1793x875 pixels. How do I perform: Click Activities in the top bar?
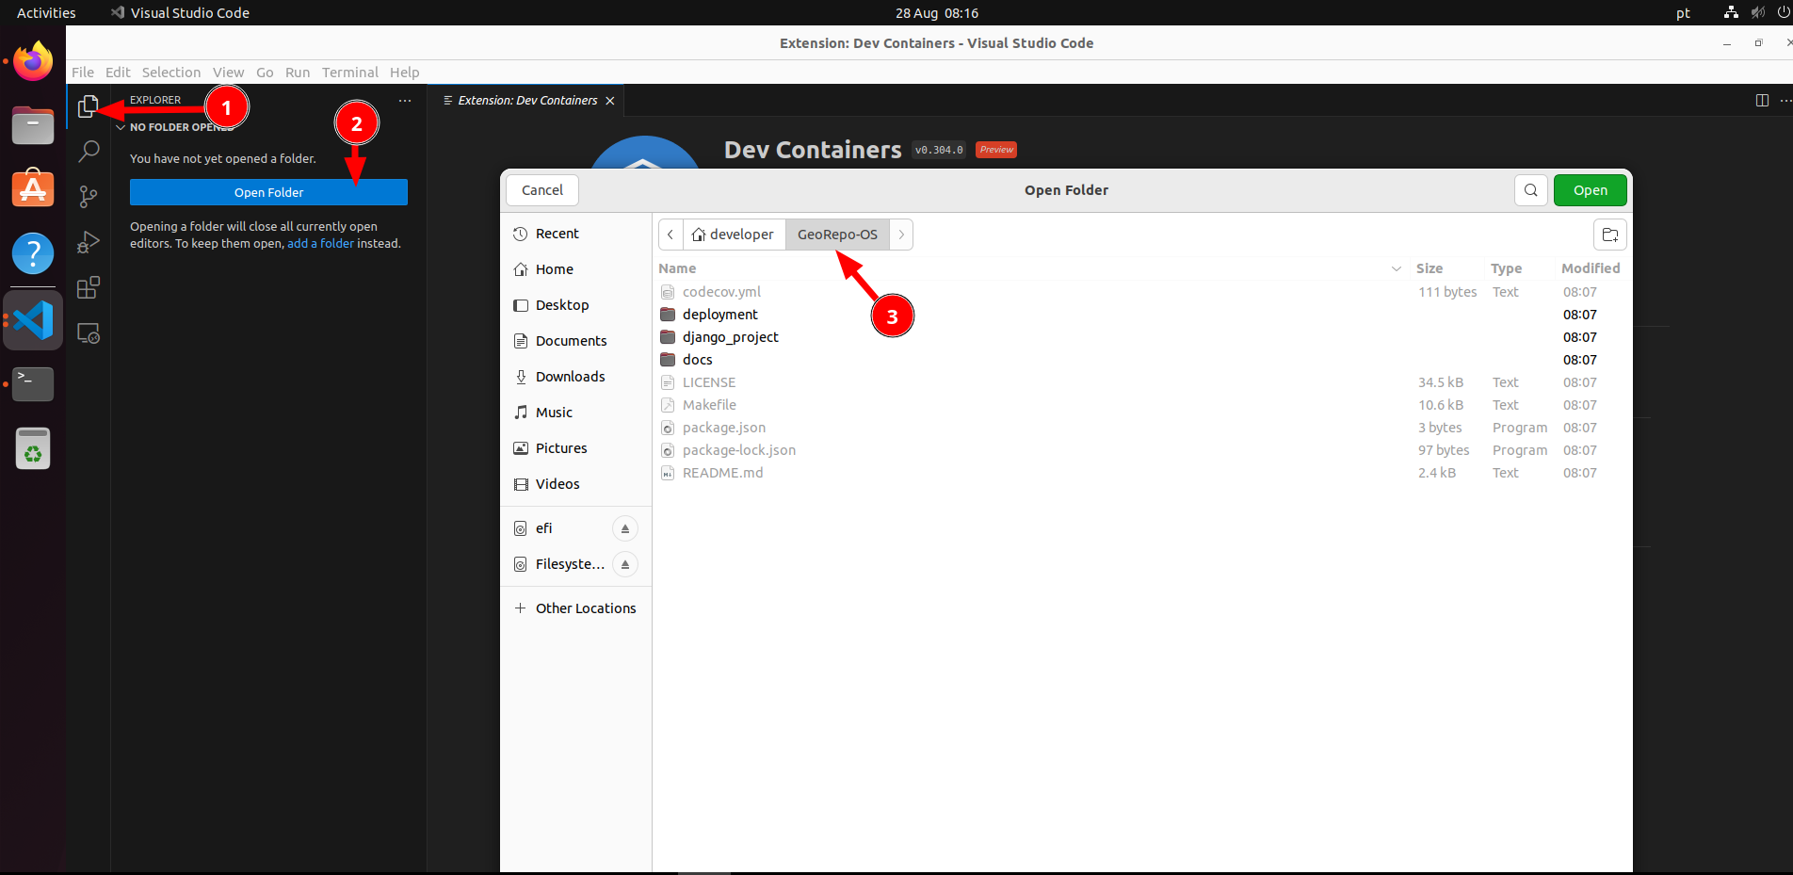point(46,13)
